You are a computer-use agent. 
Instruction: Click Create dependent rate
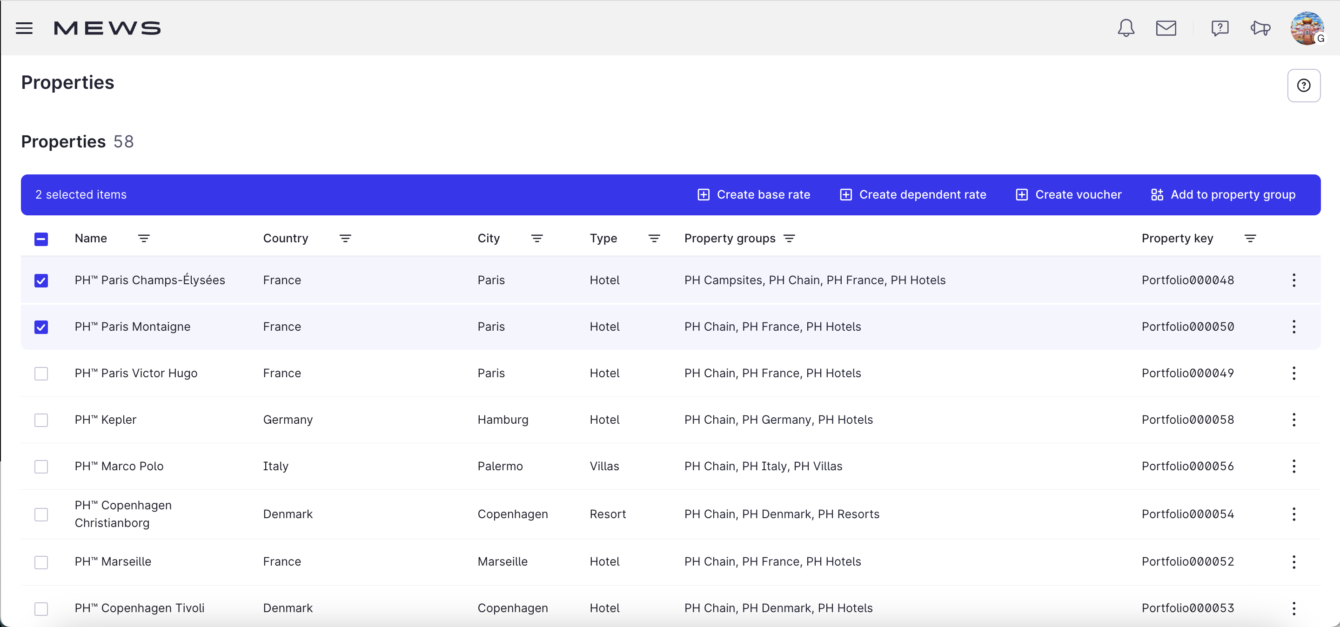[913, 194]
